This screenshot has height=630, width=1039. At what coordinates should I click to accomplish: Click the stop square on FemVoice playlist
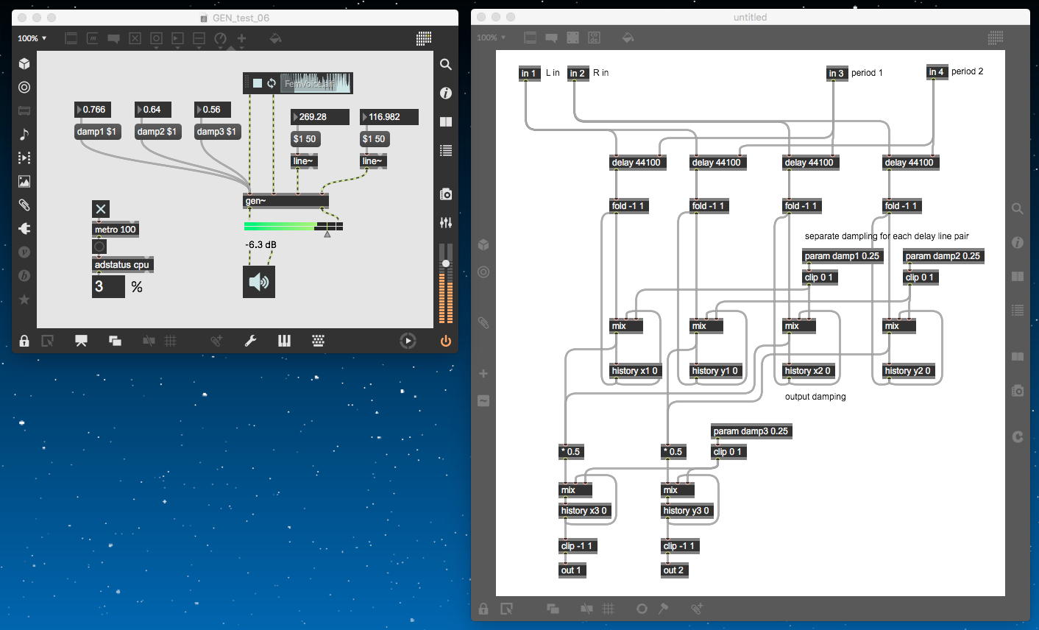pyautogui.click(x=258, y=83)
